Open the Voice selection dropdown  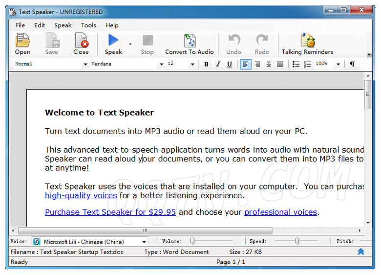pos(144,242)
